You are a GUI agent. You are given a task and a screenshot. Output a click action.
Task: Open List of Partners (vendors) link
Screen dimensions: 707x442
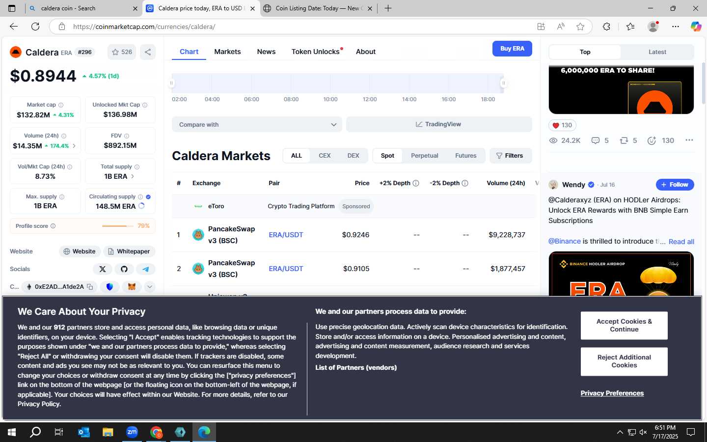coord(356,367)
